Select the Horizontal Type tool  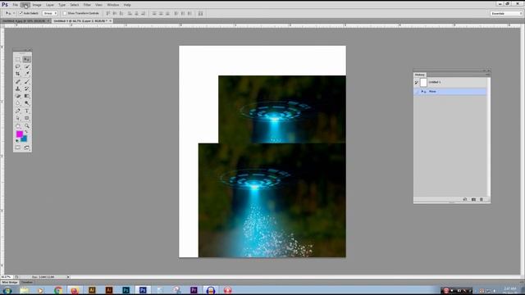(x=27, y=111)
